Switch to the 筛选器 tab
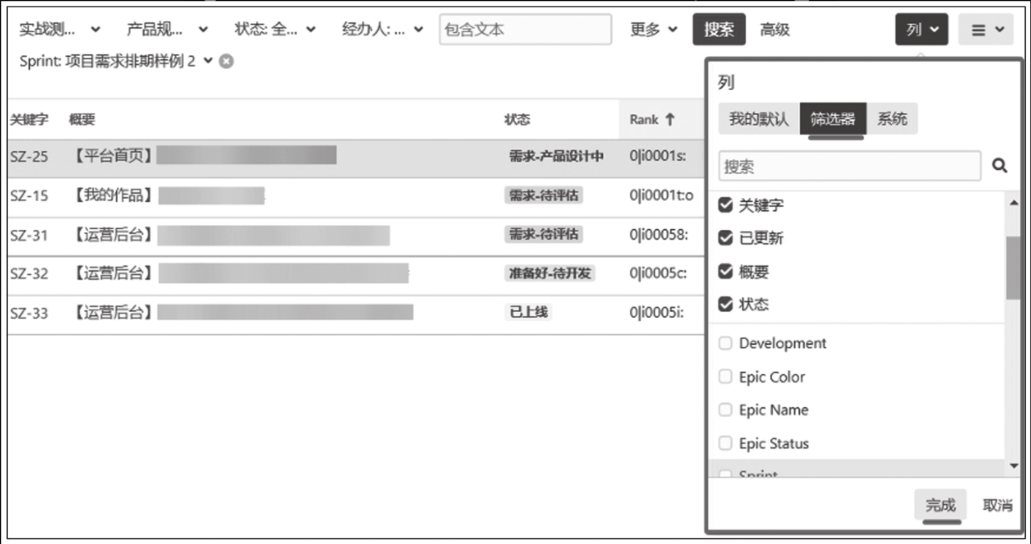The height and width of the screenshot is (544, 1031). 833,119
